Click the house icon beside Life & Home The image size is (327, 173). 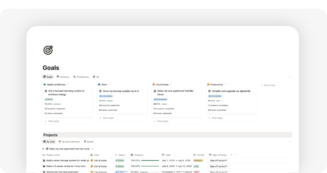point(153,84)
